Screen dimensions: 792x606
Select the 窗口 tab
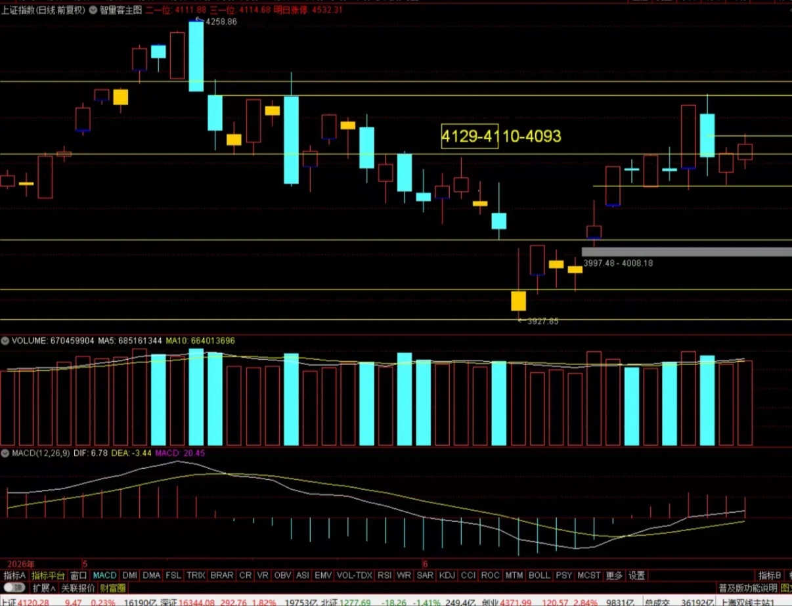(79, 575)
